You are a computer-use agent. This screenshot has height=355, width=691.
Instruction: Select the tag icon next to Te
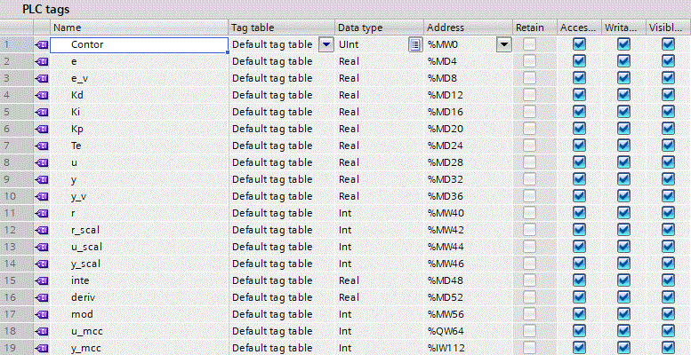pos(42,146)
